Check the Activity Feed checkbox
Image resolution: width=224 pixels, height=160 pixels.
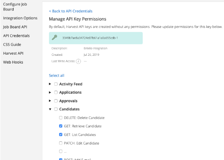coord(56,84)
